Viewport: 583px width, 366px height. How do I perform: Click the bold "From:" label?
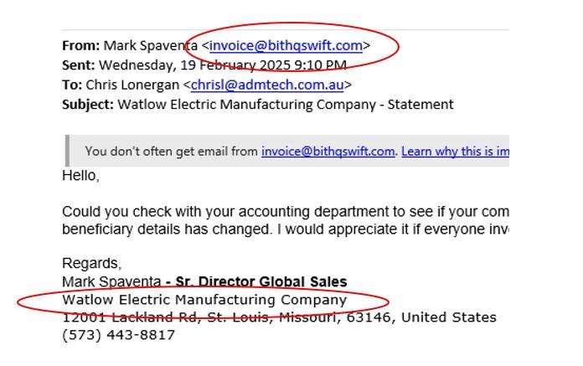coord(81,46)
